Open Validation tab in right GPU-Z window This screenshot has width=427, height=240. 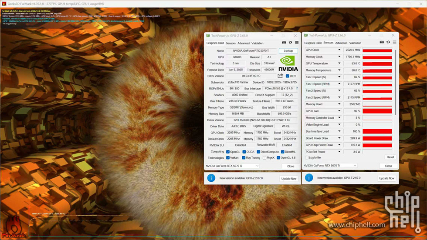click(355, 43)
